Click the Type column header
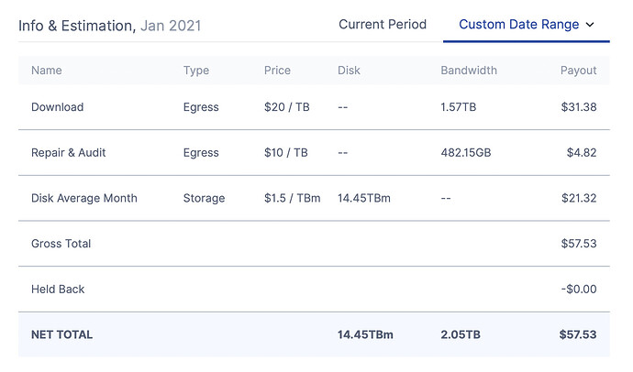 196,71
